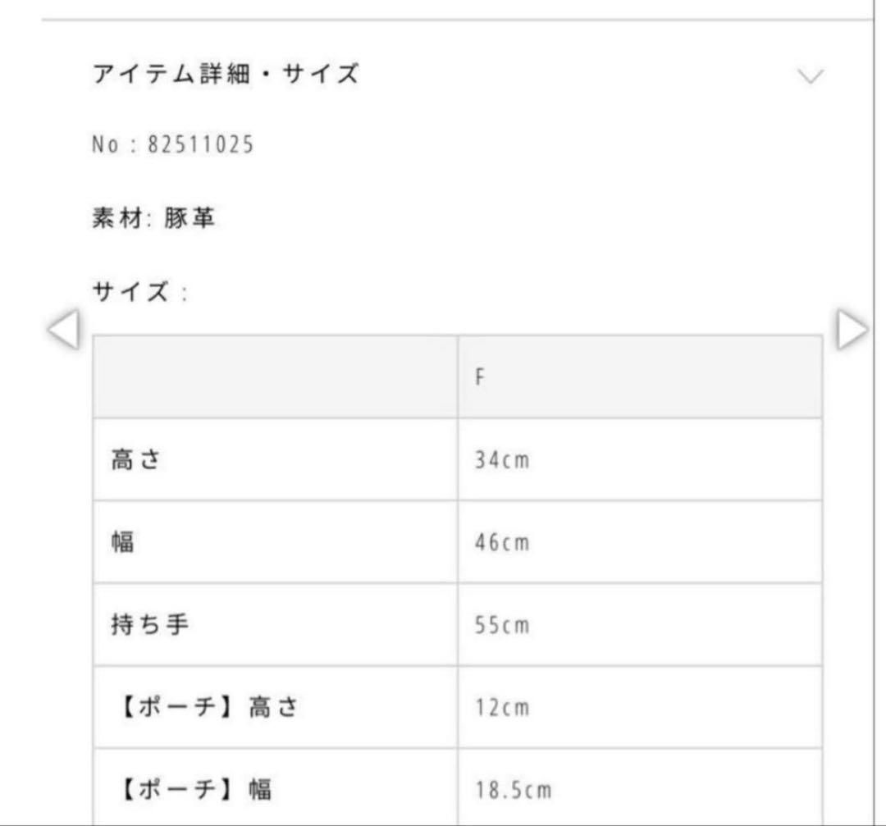
Task: Click the empty top-left table header cell
Action: coord(275,376)
